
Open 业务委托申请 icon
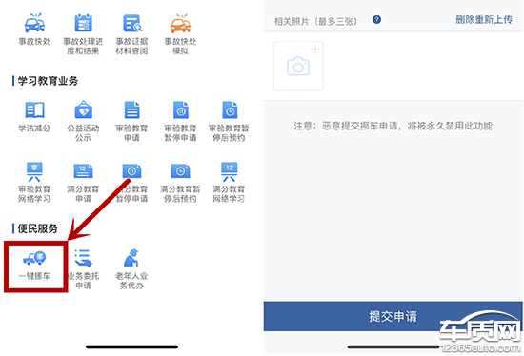tap(83, 258)
